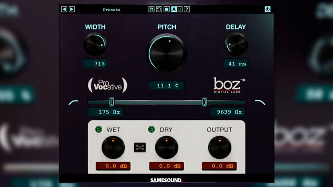Click the high frequency slider handle
333x187 pixels.
[x=204, y=102]
